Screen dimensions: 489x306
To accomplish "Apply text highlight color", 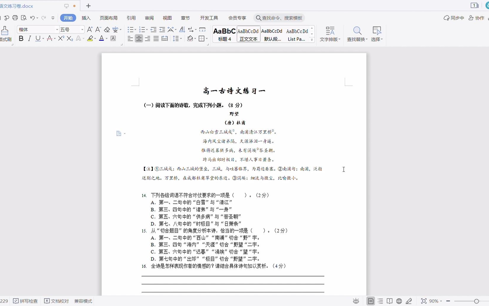I will pyautogui.click(x=90, y=39).
